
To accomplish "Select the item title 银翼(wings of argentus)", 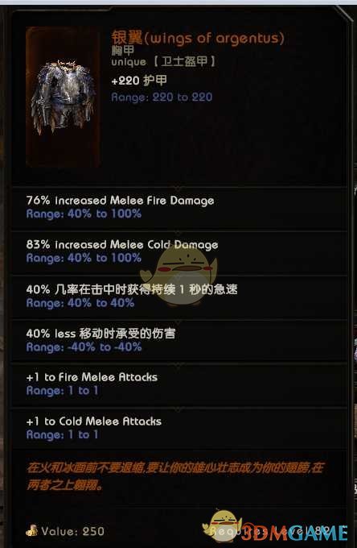I will [198, 38].
